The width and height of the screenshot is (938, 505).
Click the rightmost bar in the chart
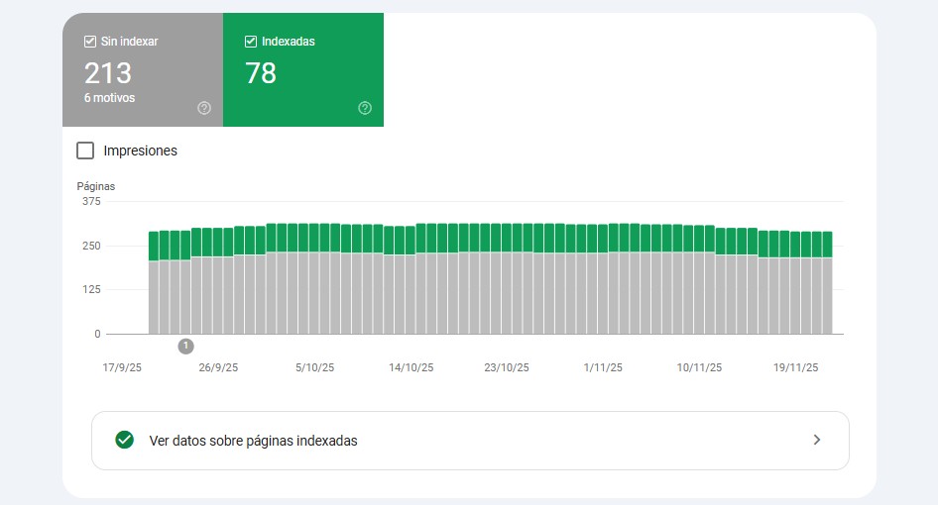[827, 287]
